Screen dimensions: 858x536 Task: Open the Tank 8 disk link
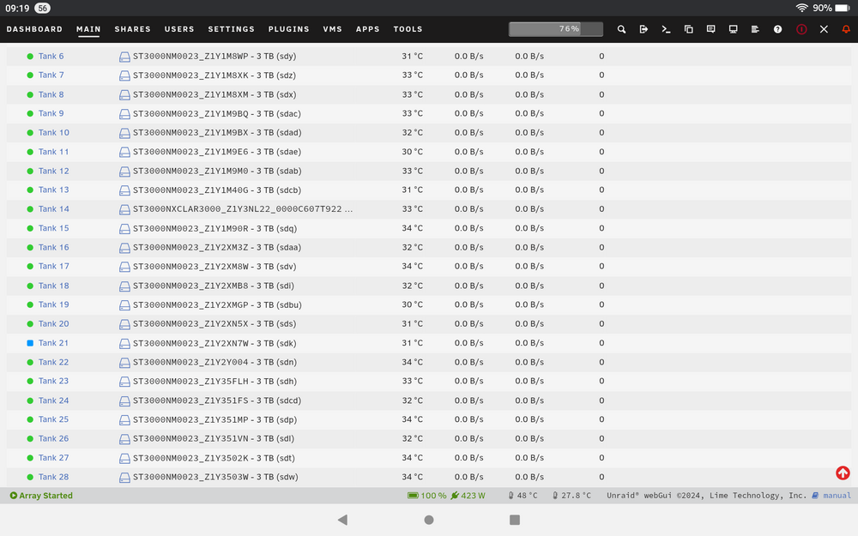coord(51,94)
